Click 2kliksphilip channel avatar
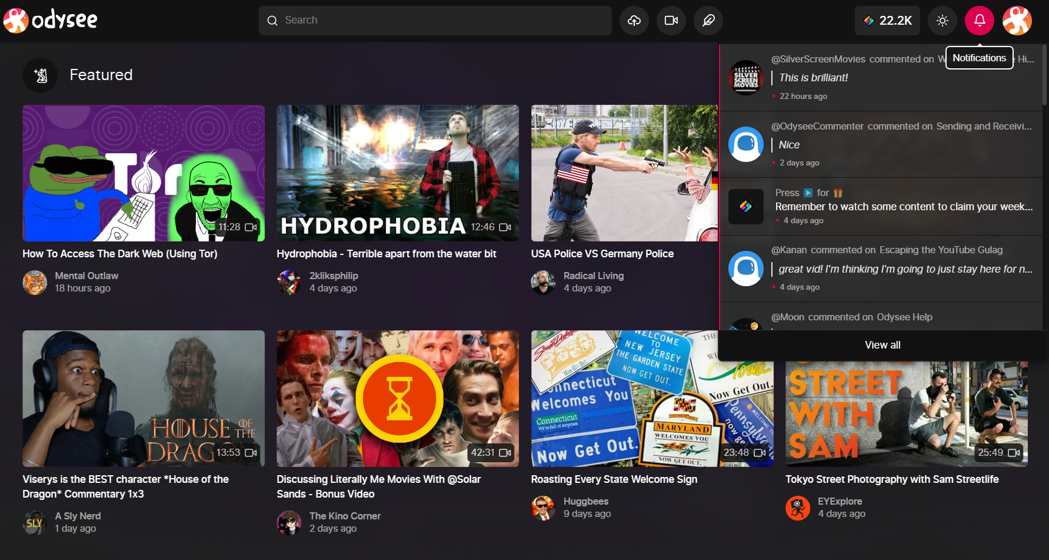This screenshot has width=1049, height=560. 289,283
